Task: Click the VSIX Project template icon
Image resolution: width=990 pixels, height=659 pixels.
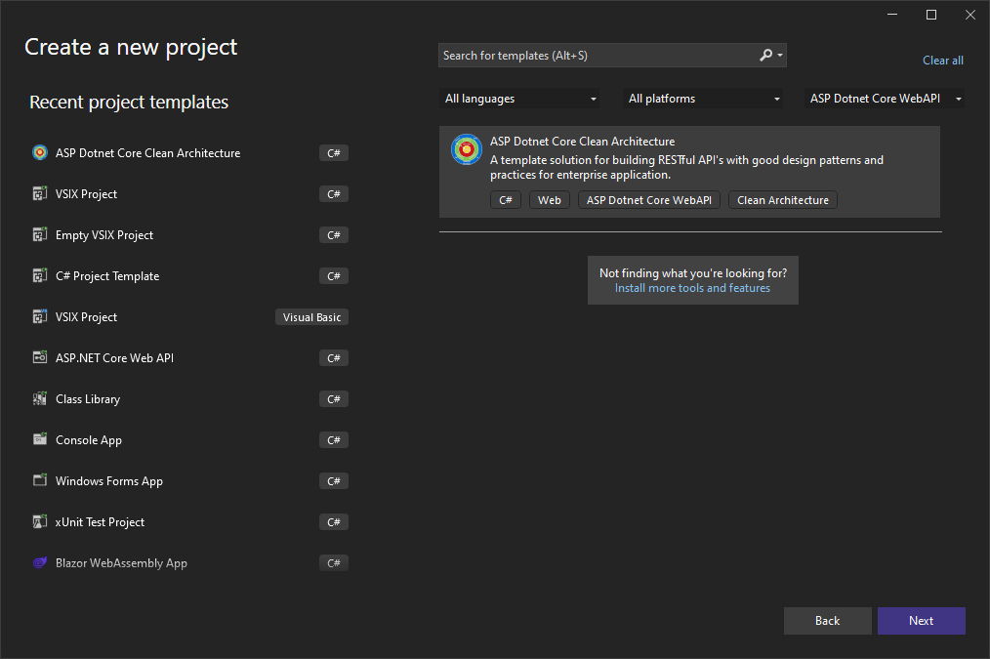Action: tap(39, 193)
